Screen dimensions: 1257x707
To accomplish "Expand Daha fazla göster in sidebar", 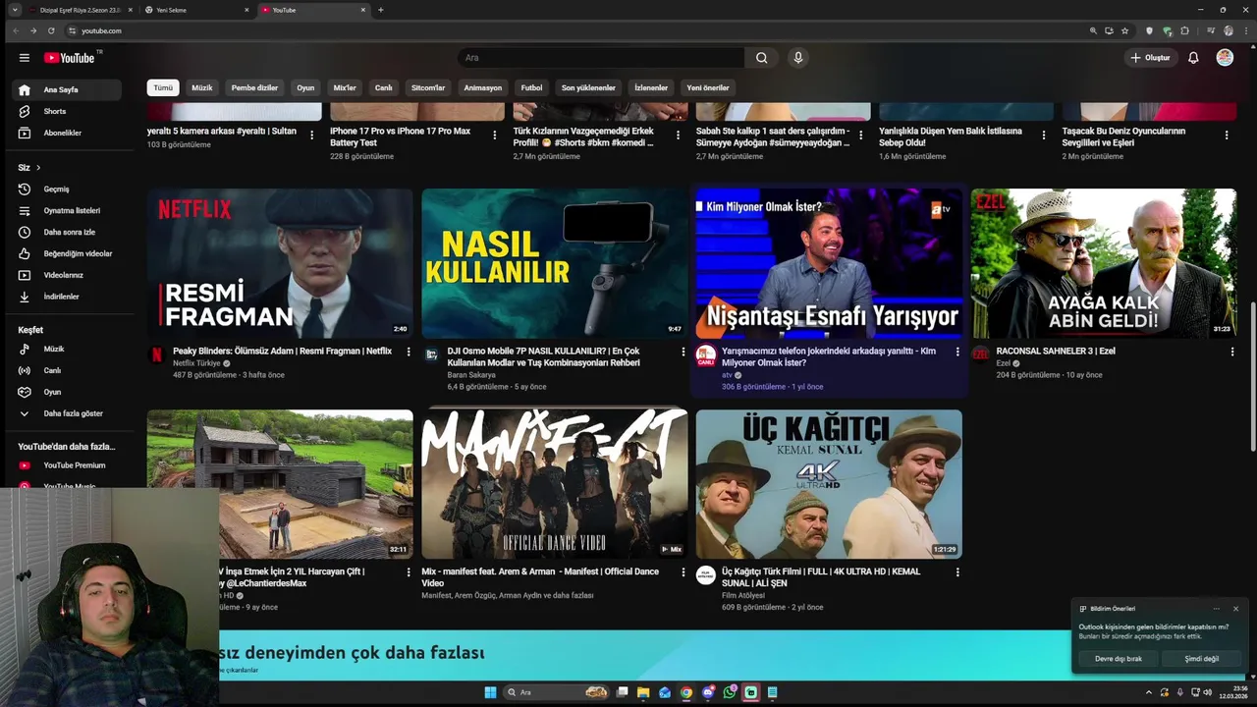I will 68,413.
